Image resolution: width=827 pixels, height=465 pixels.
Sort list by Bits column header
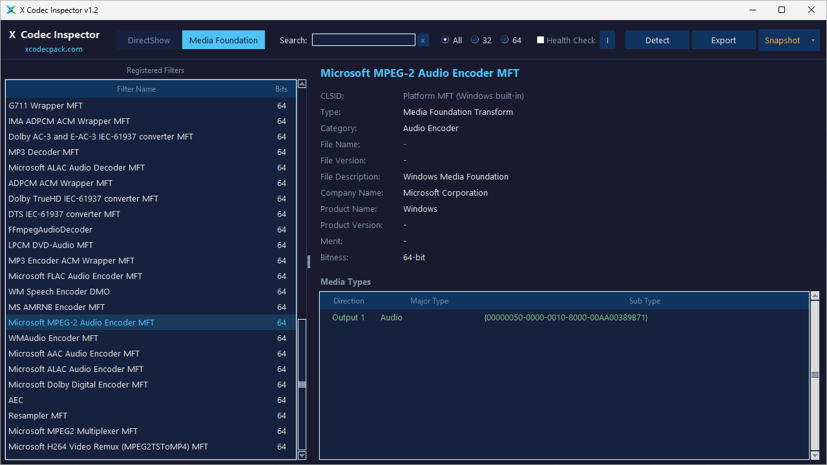[281, 89]
